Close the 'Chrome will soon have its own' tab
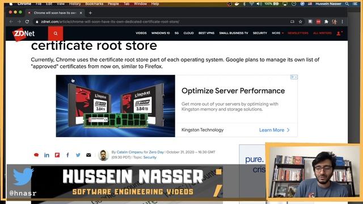Image resolution: width=363 pixels, height=204 pixels. click(x=81, y=13)
